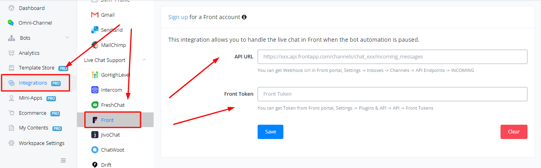541x168 pixels.
Task: Focus the API URL input field
Action: click(x=392, y=57)
